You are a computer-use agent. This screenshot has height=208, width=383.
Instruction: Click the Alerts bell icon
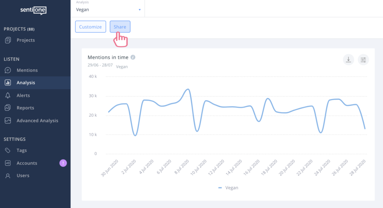pyautogui.click(x=8, y=95)
